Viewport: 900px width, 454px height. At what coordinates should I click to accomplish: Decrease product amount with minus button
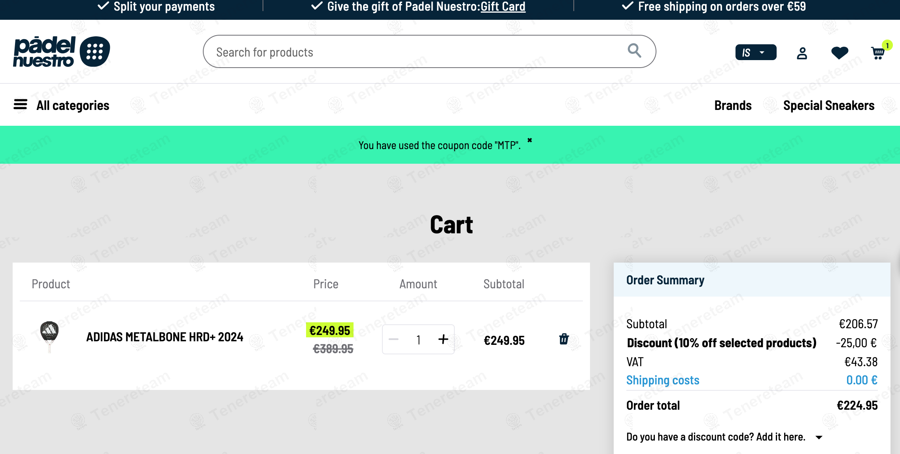tap(393, 339)
